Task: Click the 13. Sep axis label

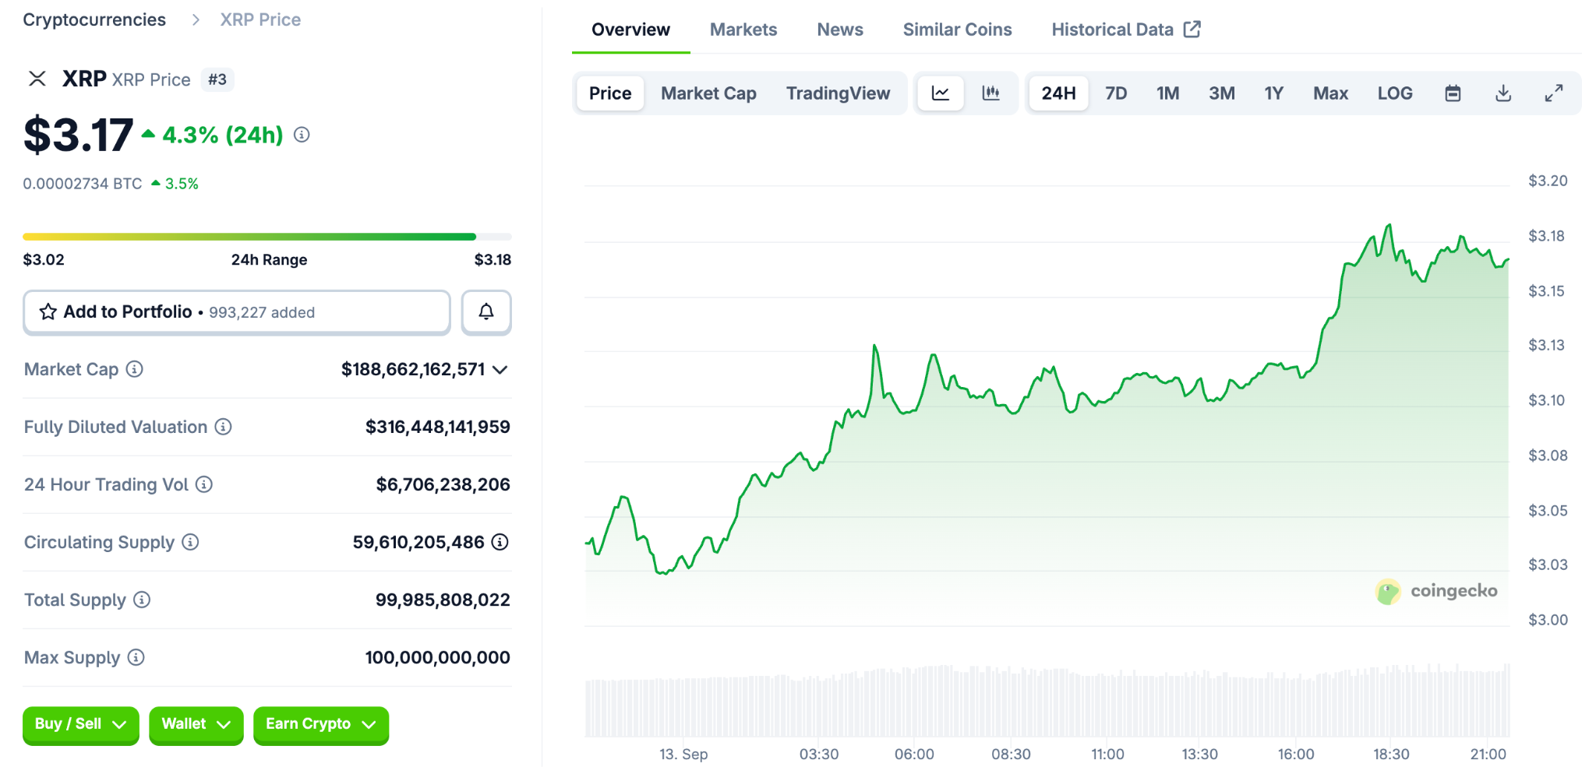Action: click(x=683, y=754)
